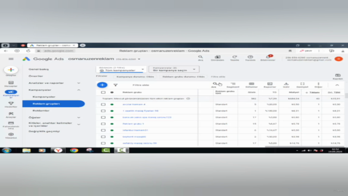Open Araçlar tools icon
This screenshot has height=196, width=348.
11,114
